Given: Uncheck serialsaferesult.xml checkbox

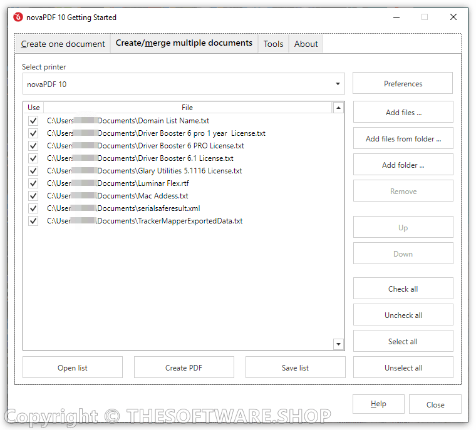Looking at the screenshot, I should [x=33, y=208].
